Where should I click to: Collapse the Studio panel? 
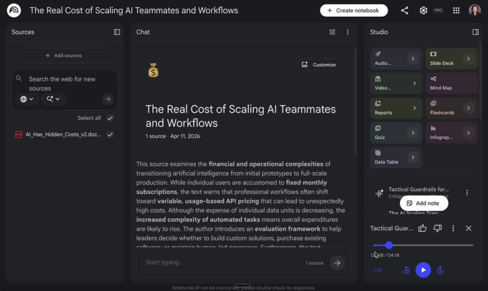pyautogui.click(x=475, y=32)
